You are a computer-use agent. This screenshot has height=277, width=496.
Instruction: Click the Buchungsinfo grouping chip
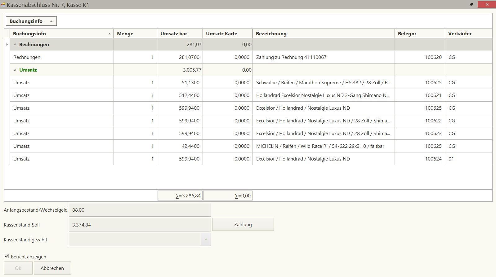[x=31, y=21]
